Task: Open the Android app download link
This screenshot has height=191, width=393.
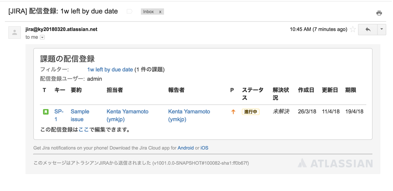Action: [x=185, y=148]
